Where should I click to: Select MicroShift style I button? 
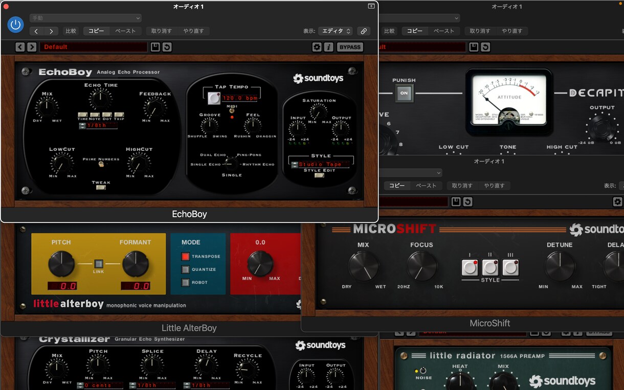tap(470, 268)
